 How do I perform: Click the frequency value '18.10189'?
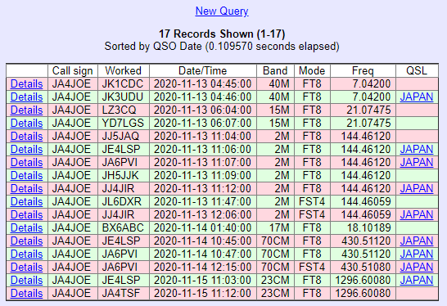click(368, 228)
